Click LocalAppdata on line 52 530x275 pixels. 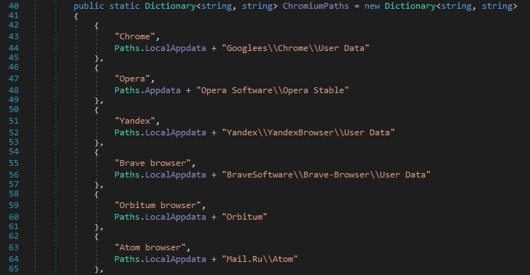[176, 132]
